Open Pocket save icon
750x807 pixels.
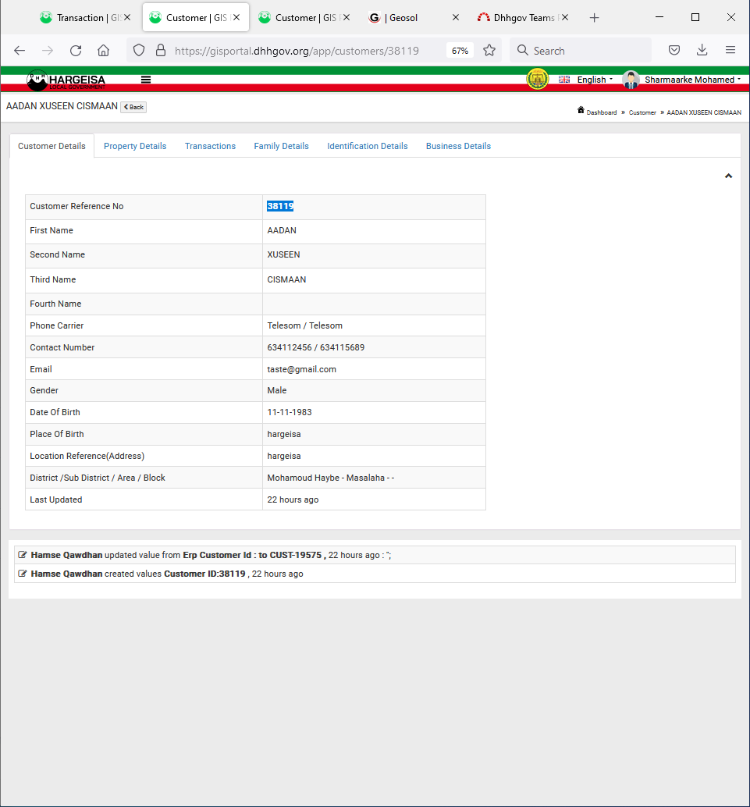pos(674,51)
